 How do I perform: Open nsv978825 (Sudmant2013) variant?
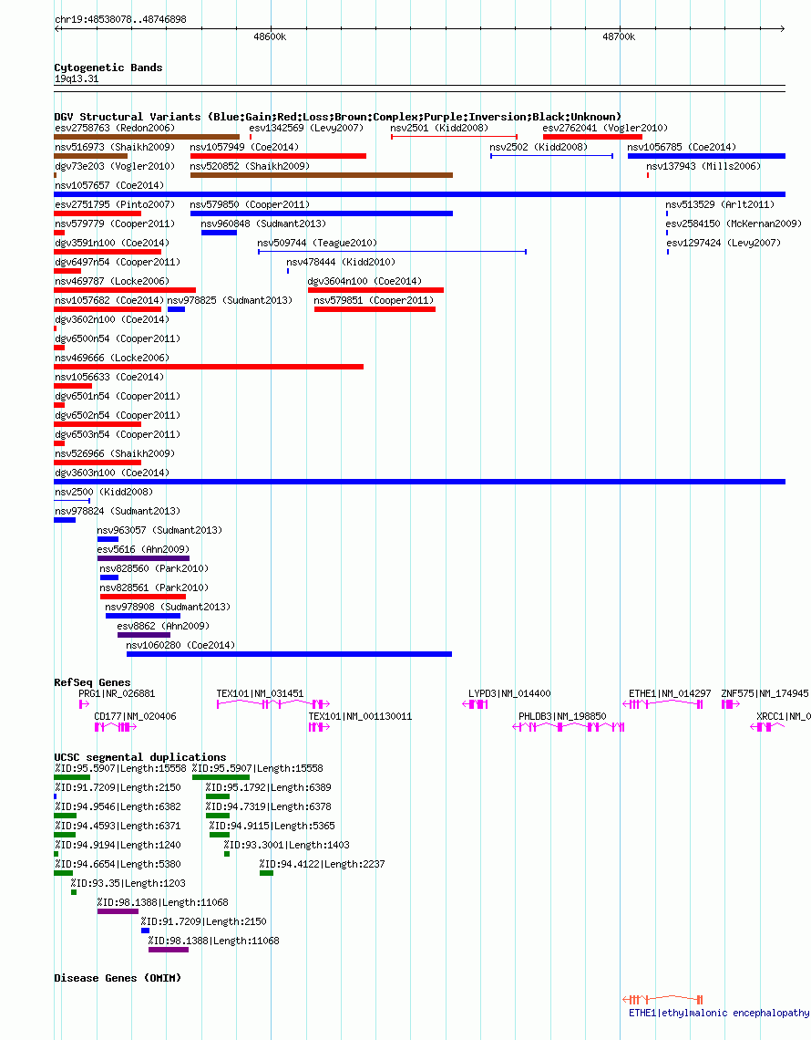230,301
